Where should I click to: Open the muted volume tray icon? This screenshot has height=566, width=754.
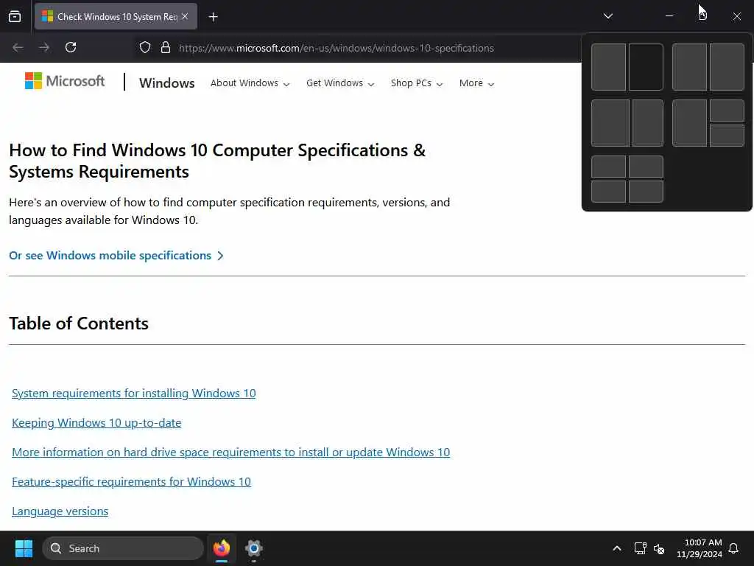click(659, 548)
